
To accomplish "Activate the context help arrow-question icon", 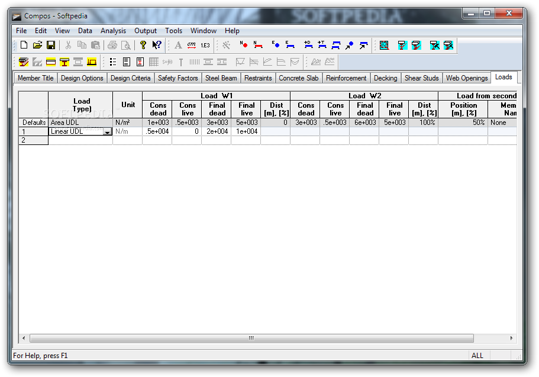I will (x=157, y=45).
